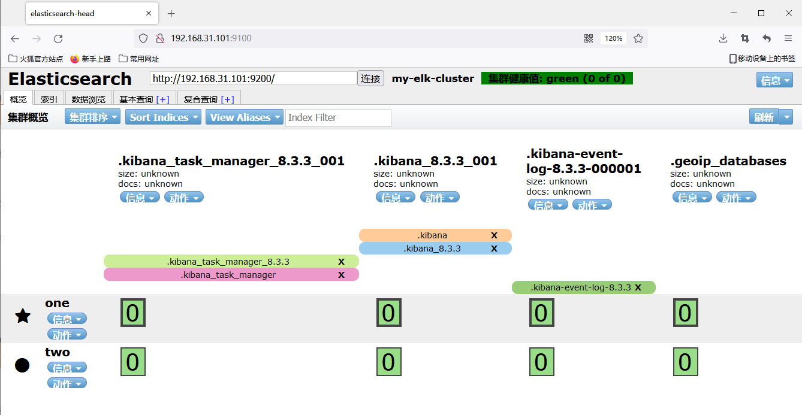Remove .kibana-event-log-8.3.3 alias using x
802x415 pixels.
pyautogui.click(x=638, y=287)
